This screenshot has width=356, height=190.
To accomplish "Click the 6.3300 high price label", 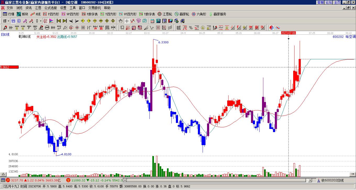I will point(164,42).
